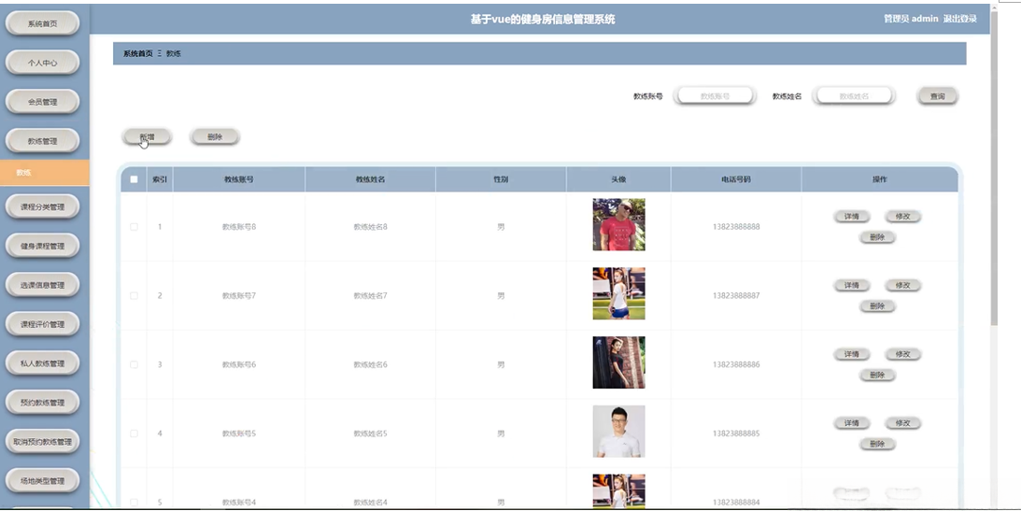Click 系统首页 breadcrumb link
The image size is (1021, 511).
(138, 53)
